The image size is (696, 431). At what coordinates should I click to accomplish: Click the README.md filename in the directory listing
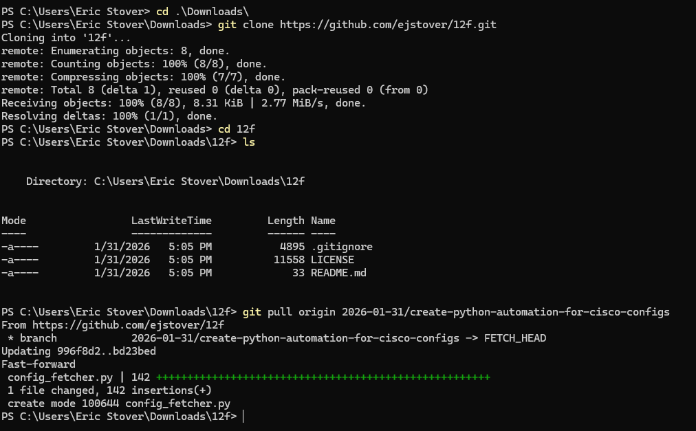[338, 272]
